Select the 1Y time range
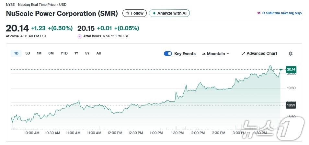 point(76,53)
